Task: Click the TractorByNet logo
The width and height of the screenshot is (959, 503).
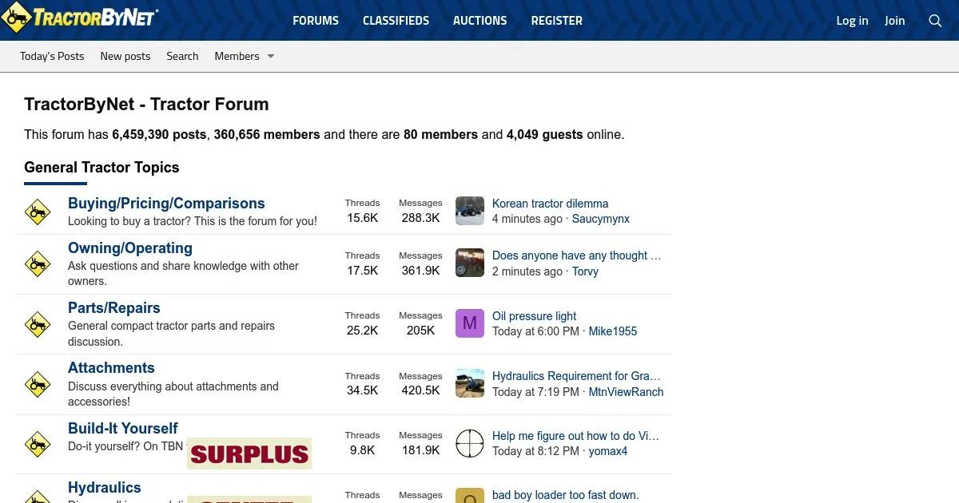Action: pos(79,18)
